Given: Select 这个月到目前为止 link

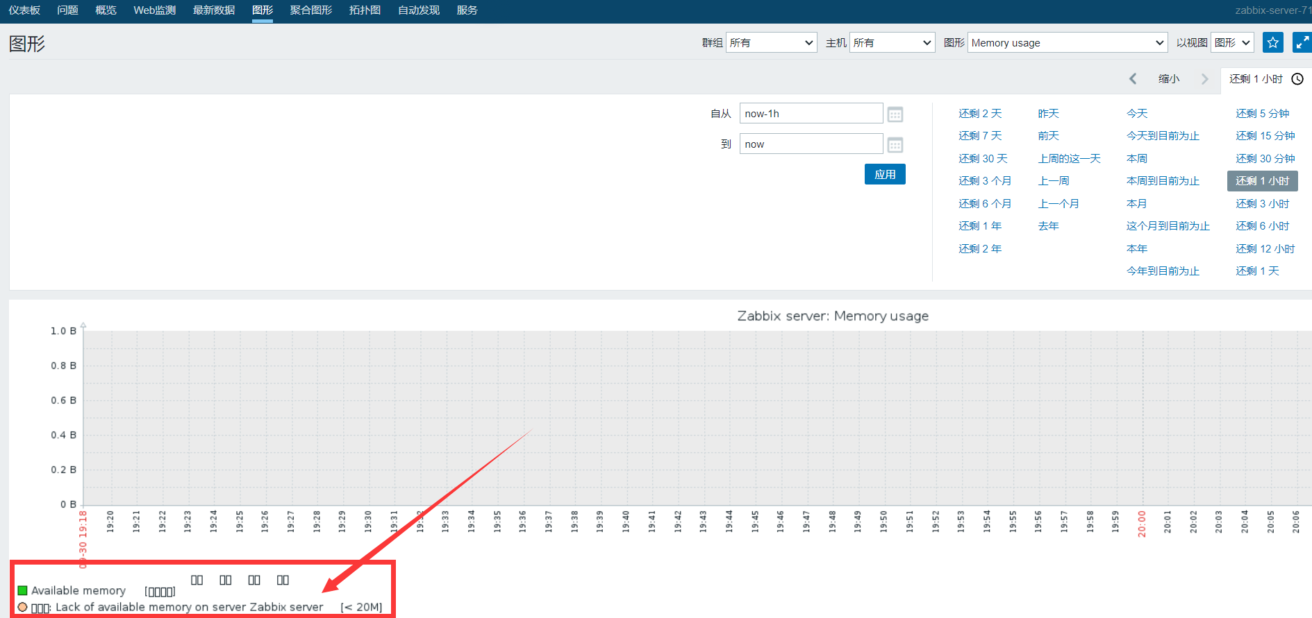Looking at the screenshot, I should 1168,225.
